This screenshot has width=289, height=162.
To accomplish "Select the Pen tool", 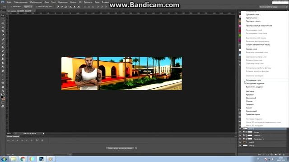I will coord(3,71).
